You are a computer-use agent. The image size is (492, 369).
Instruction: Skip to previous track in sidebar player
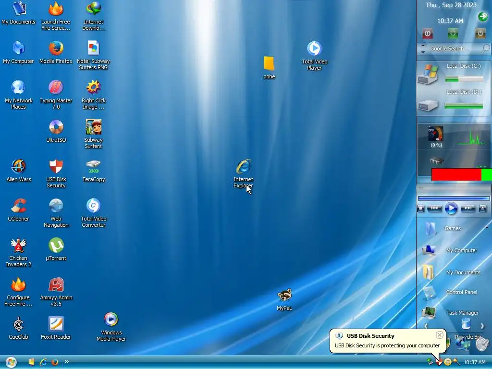pyautogui.click(x=434, y=209)
